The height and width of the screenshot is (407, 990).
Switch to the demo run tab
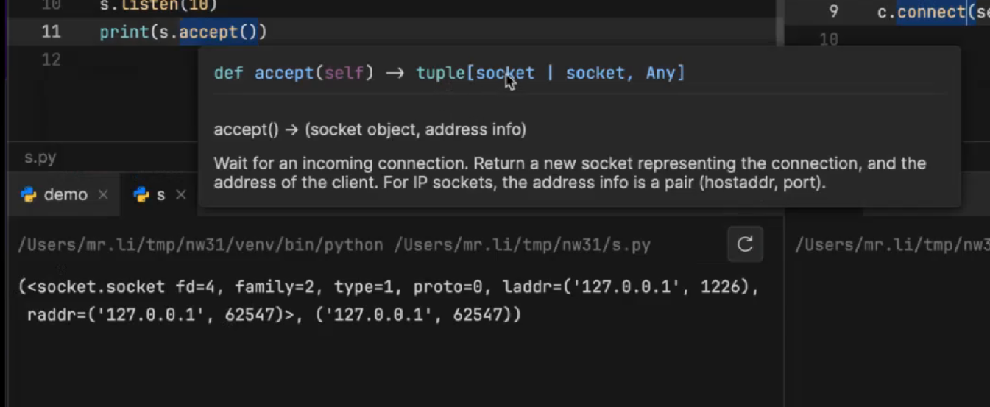[x=66, y=195]
